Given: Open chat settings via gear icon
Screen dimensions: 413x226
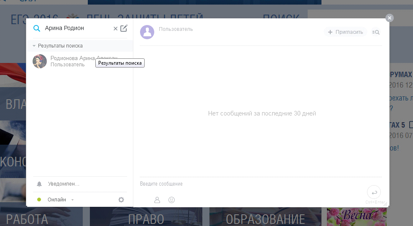Looking at the screenshot, I should [x=121, y=200].
